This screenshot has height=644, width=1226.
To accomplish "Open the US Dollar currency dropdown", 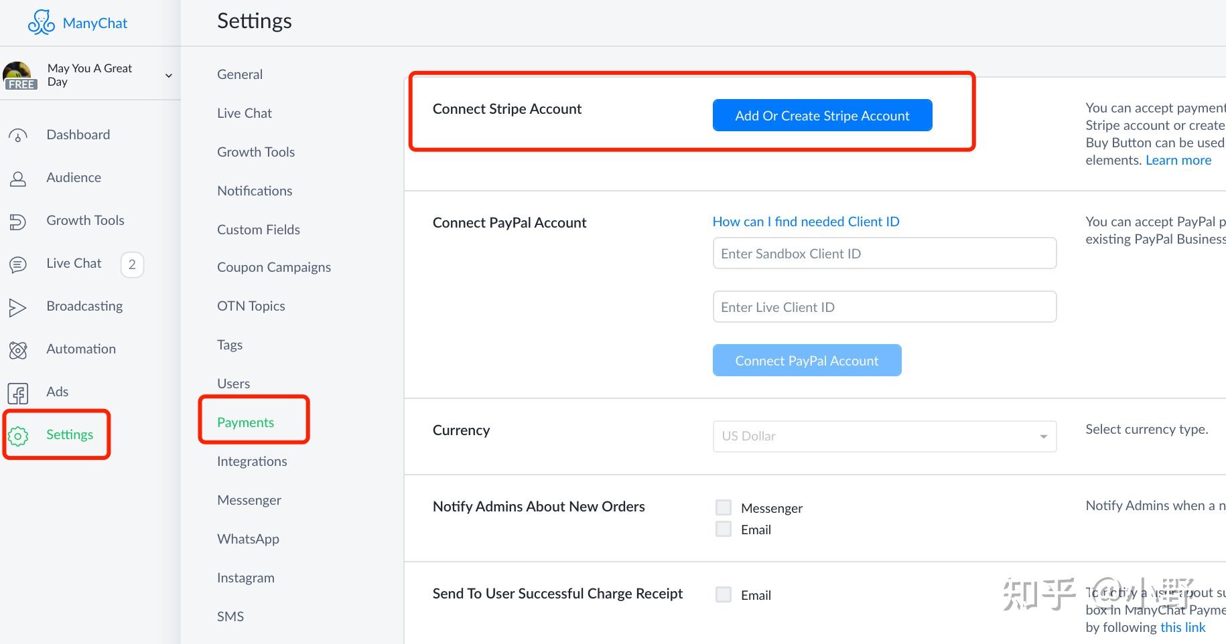I will [x=884, y=436].
